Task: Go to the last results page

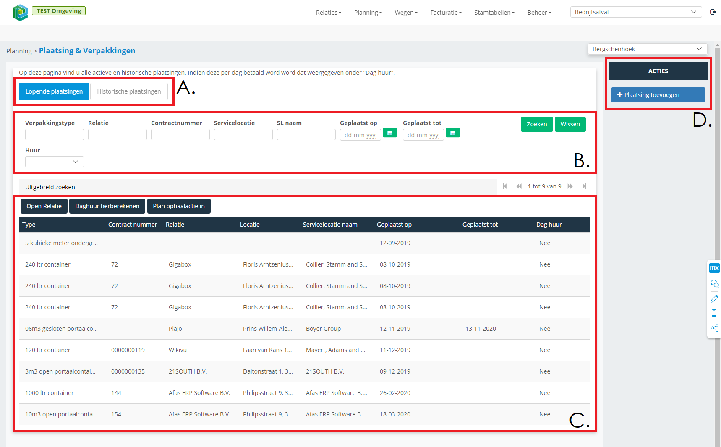Action: point(584,186)
